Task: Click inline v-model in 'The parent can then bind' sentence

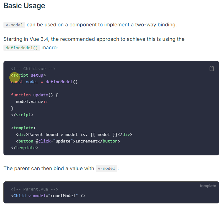Action: coord(106,169)
